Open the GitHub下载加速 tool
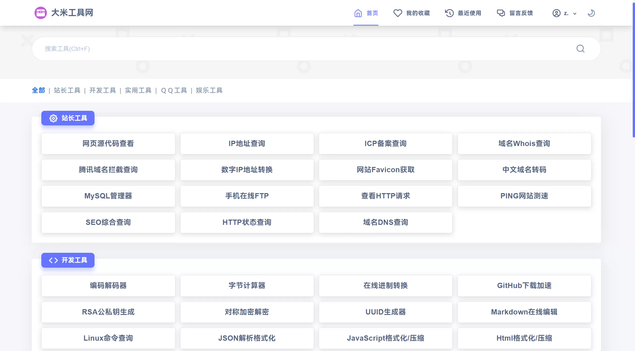 coord(524,286)
